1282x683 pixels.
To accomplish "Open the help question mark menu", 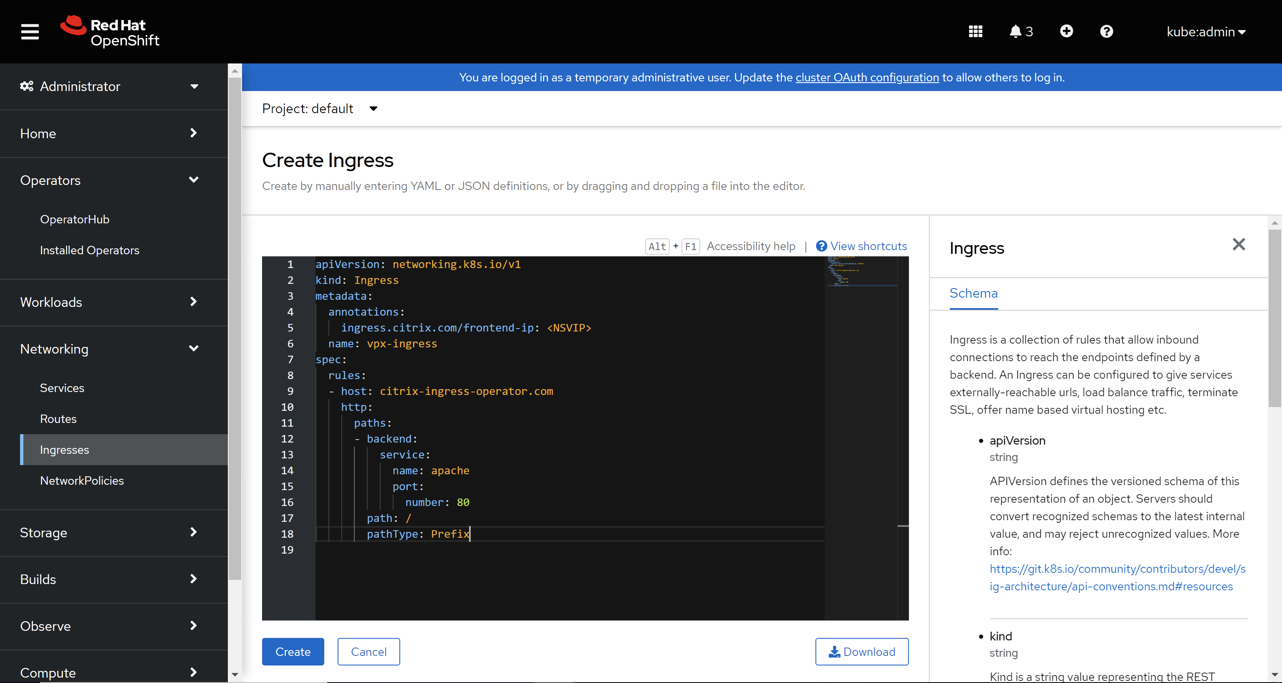I will (x=1106, y=31).
